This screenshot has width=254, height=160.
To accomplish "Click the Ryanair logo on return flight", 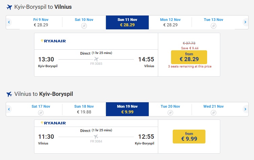I will click(x=53, y=123).
